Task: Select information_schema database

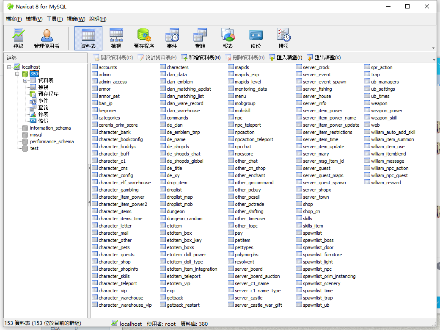Action: coord(50,128)
